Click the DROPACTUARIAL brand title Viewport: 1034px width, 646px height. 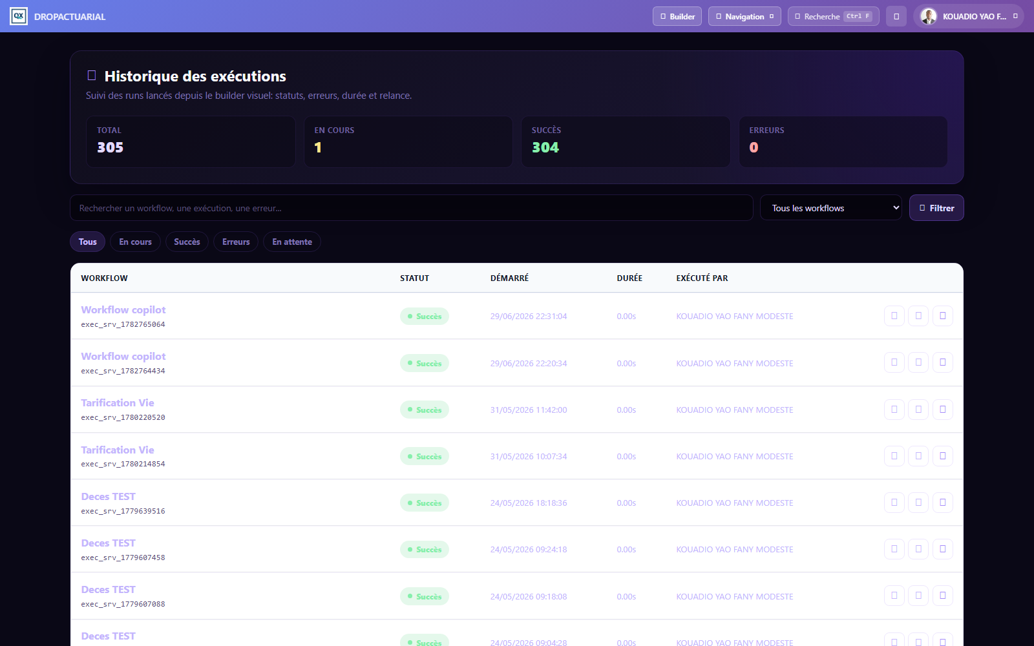click(x=70, y=17)
